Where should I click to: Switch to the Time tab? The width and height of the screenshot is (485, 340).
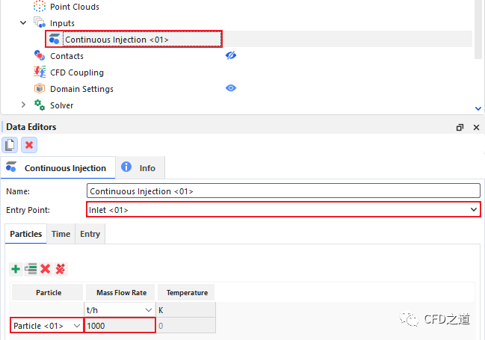[61, 234]
